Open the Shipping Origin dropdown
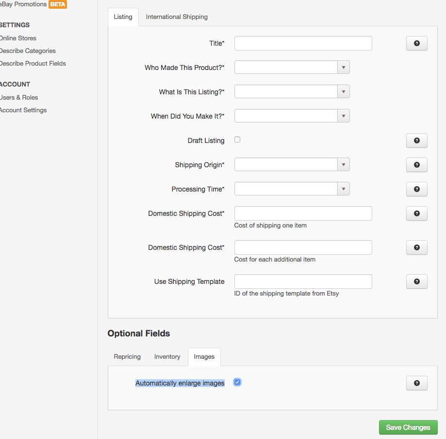446x439 pixels. tap(292, 165)
